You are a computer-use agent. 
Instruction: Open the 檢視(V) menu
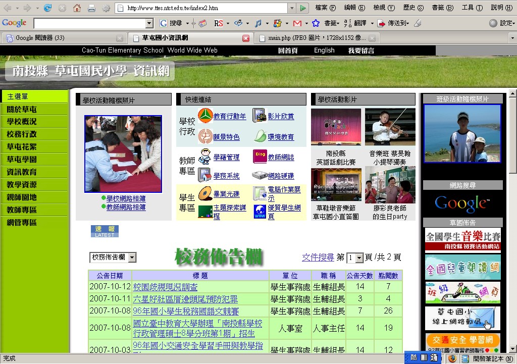pyautogui.click(x=384, y=8)
